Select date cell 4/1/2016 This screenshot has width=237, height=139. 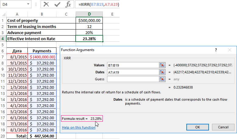[x=17, y=106]
